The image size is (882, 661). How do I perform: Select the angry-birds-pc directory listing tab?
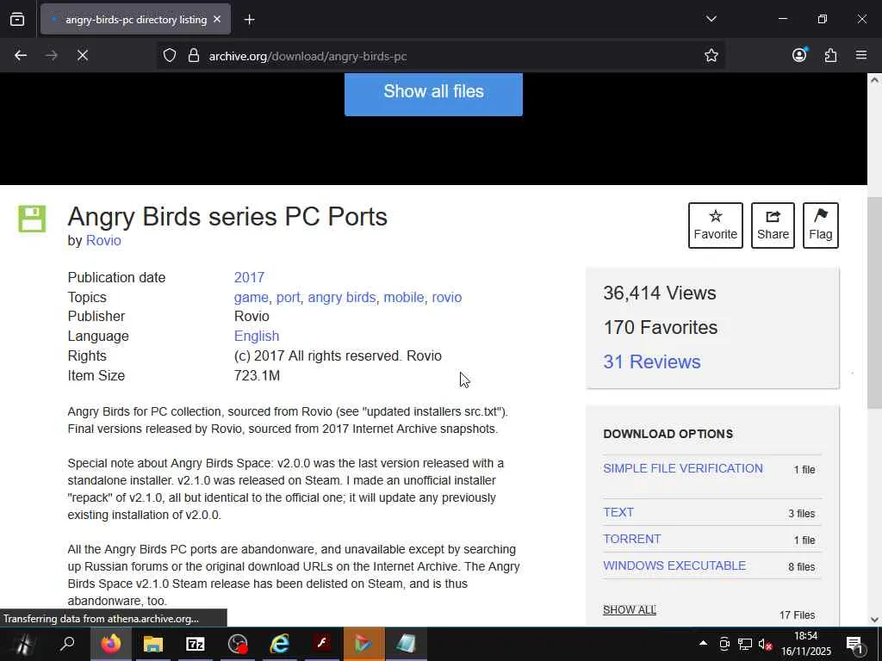[135, 20]
